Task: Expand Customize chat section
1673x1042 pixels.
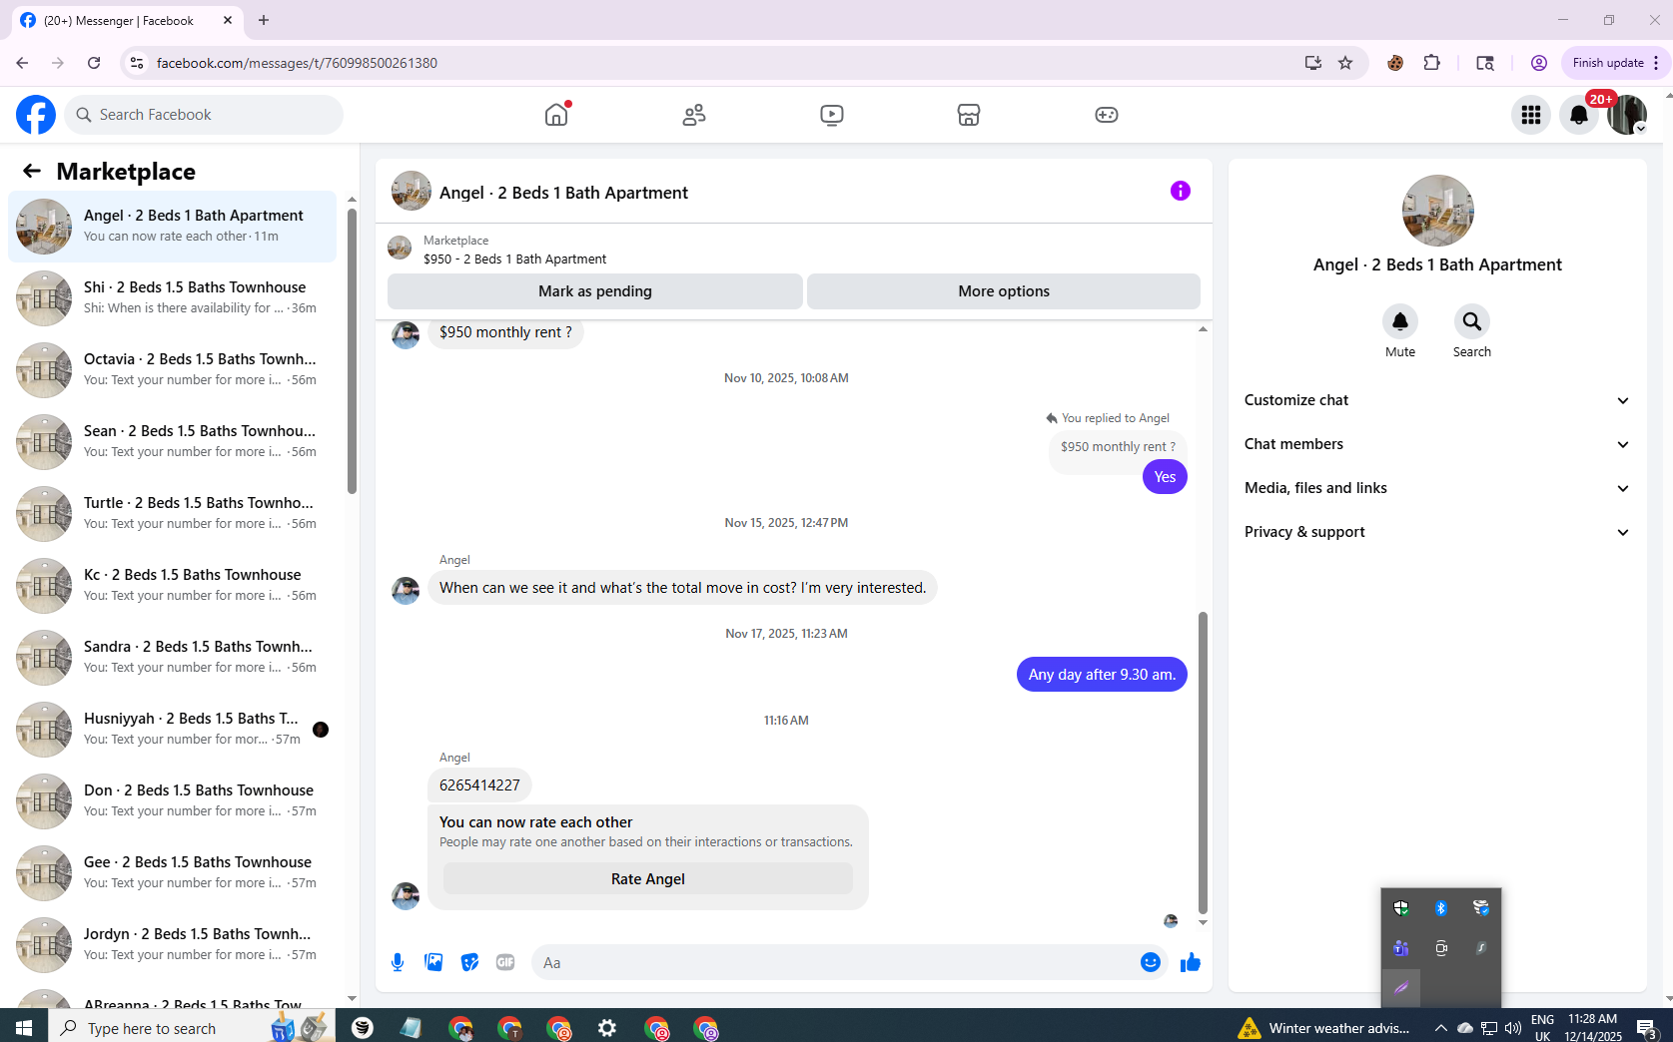Action: [1437, 400]
